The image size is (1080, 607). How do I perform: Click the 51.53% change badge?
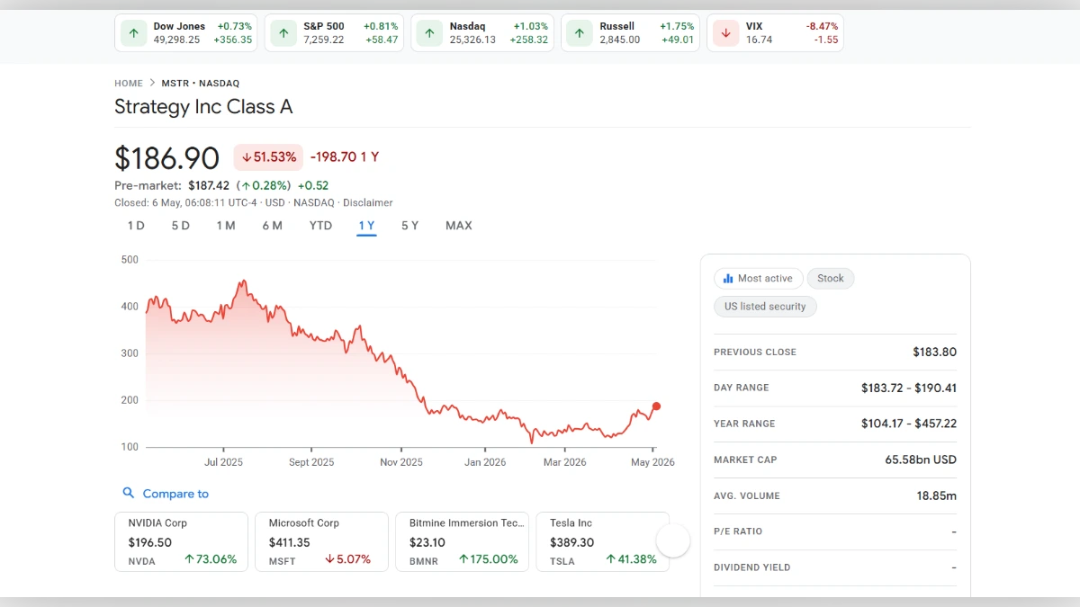(268, 157)
